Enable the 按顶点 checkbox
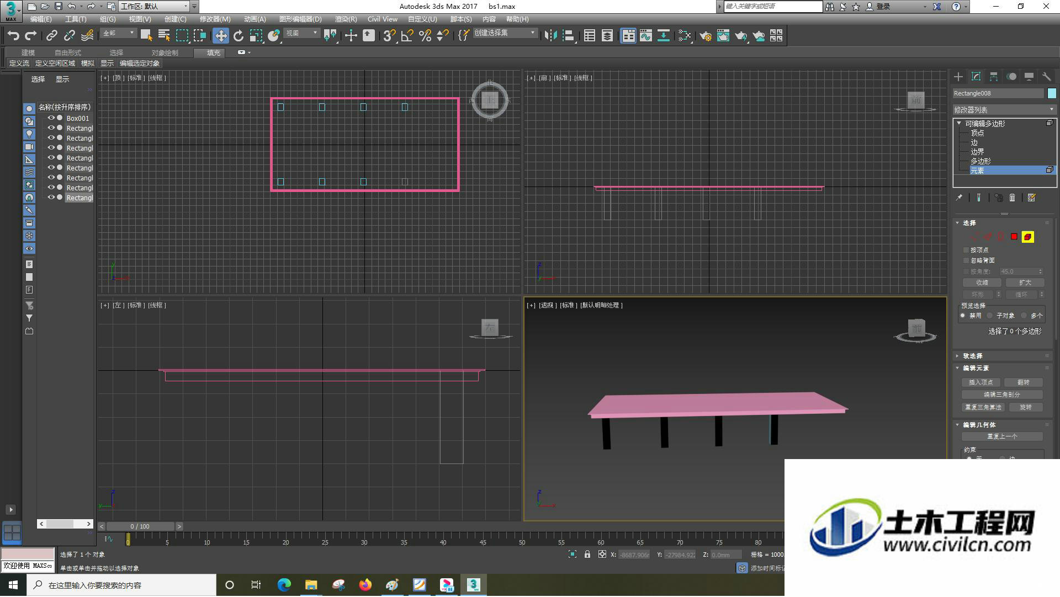 point(966,250)
